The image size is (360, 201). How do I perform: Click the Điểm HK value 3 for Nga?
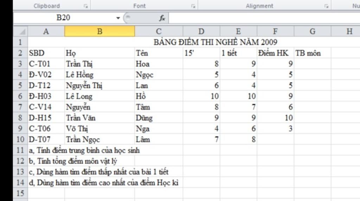point(275,129)
